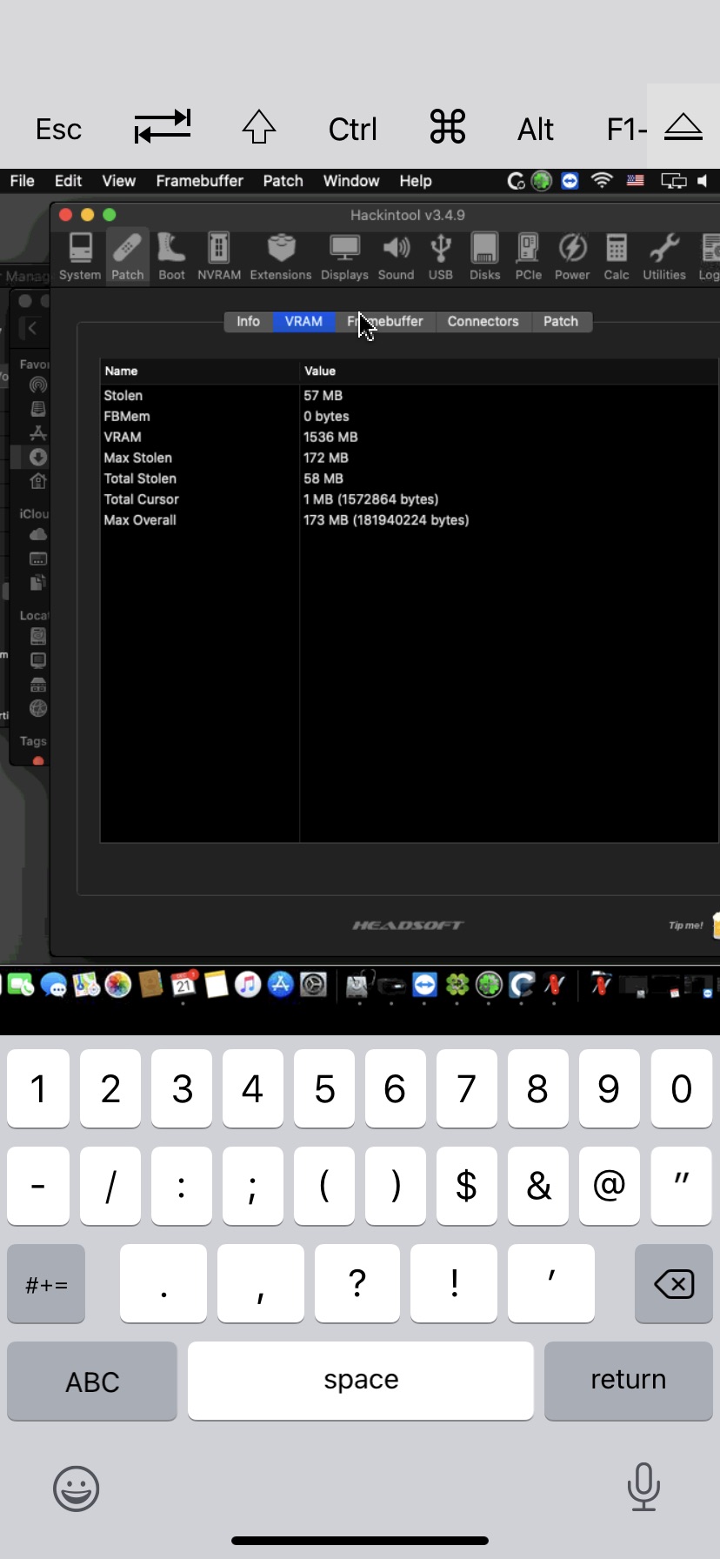The image size is (720, 1559).
Task: Click the volume speaker icon in menu bar
Action: (703, 181)
